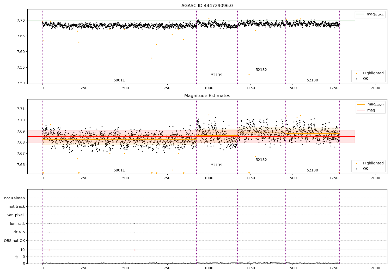Click y-tick 7.60 on the AGASC ID plot
The width and height of the screenshot is (391, 274).
(21, 52)
